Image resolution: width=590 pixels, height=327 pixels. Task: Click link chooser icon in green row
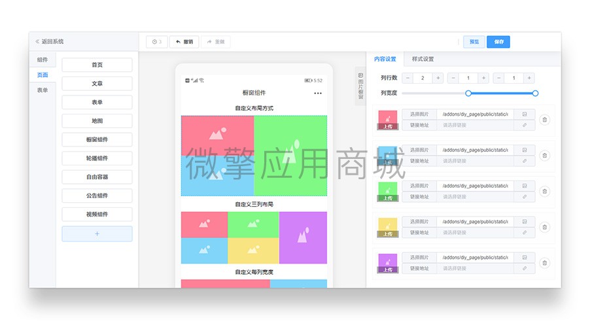(x=525, y=196)
